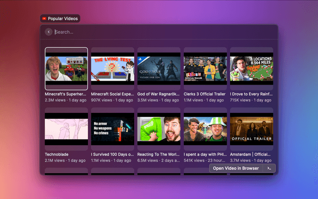Click "2.1M views · 1 day ago" text
Viewport: 318px width, 199px height.
point(65,160)
